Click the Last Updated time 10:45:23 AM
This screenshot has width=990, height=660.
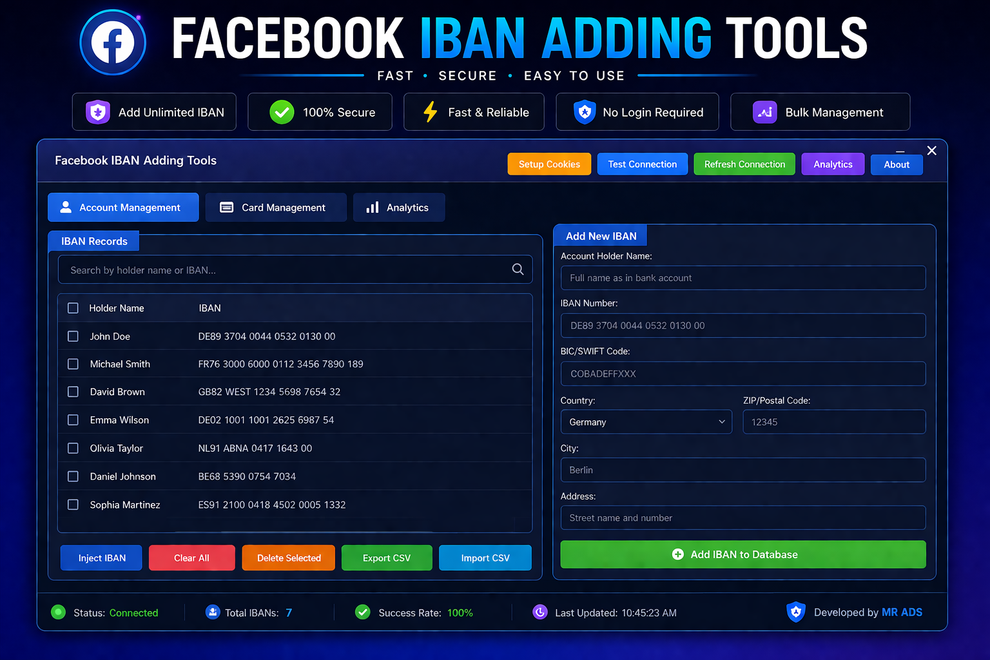[x=648, y=613]
